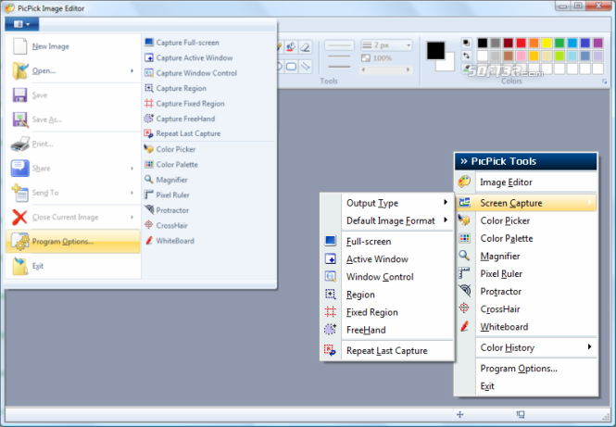Open the Colors group dialog launcher
Screen dimensions: 616x427
[x=604, y=82]
